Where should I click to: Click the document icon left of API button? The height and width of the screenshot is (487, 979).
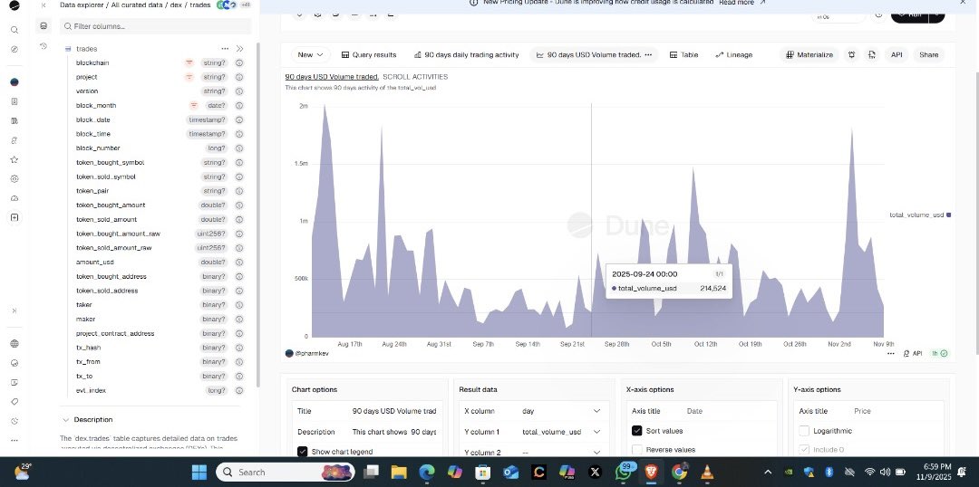tap(872, 55)
